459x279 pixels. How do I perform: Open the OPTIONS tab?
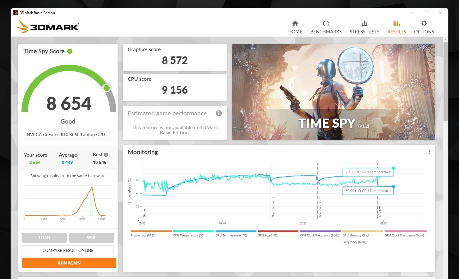point(424,27)
